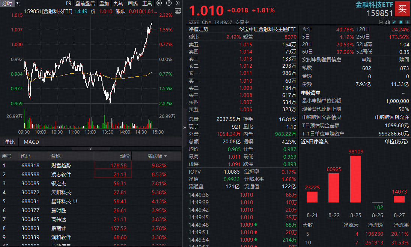Click the green plus icon top right

pyautogui.click(x=407, y=22)
